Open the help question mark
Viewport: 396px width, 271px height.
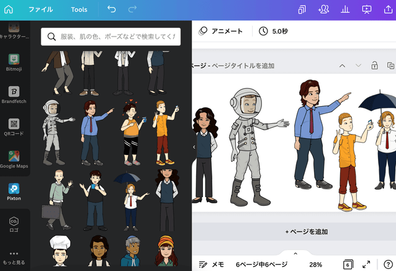point(388,264)
